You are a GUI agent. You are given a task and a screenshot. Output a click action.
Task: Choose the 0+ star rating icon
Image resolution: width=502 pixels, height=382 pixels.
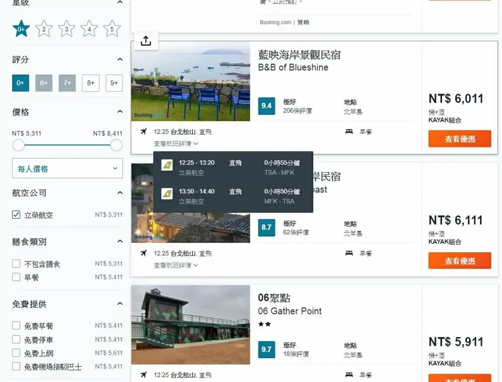point(21,29)
